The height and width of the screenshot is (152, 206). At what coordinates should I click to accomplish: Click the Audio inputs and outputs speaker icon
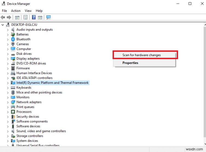pyautogui.click(x=13, y=30)
